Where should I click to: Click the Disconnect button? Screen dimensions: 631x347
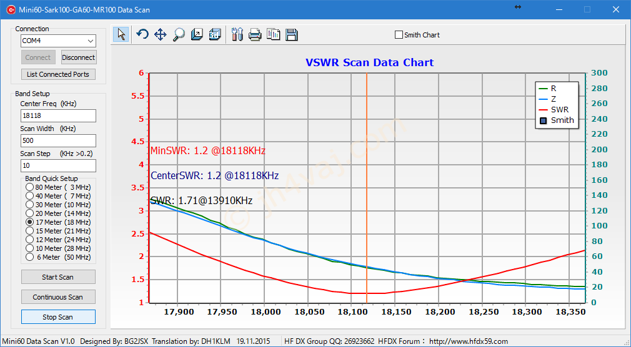(79, 57)
